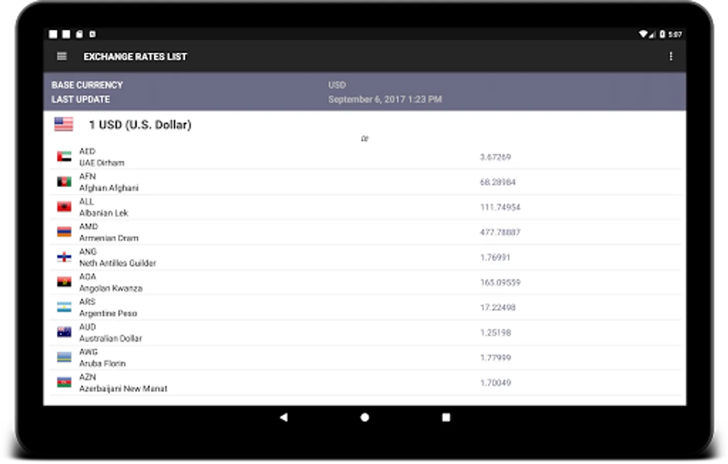
Task: Tap the Angola flag icon
Action: tap(64, 283)
